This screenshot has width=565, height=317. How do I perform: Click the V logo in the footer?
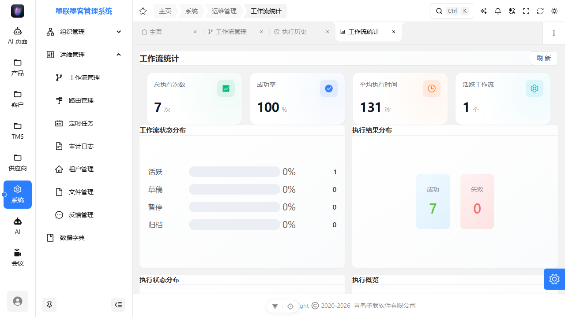[x=275, y=306]
